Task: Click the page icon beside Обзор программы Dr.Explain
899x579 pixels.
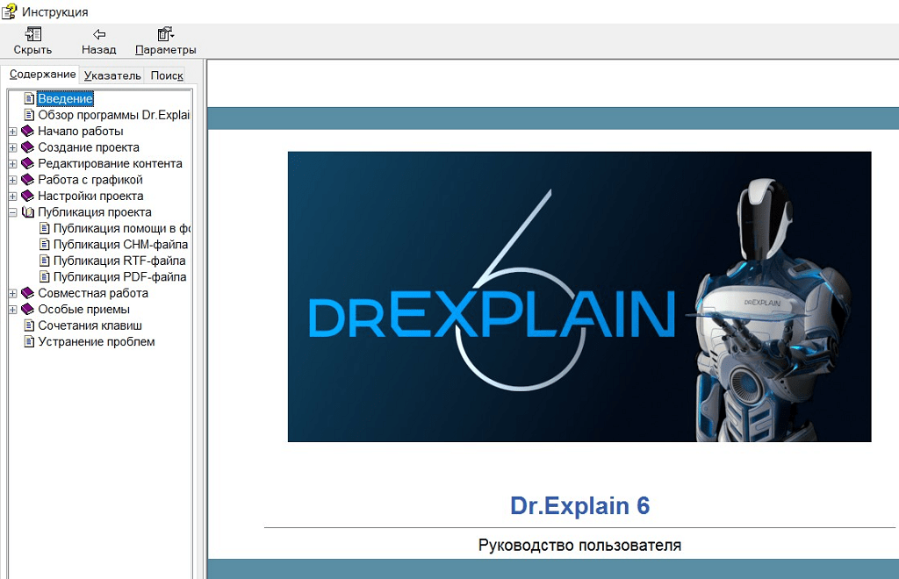Action: click(x=29, y=115)
